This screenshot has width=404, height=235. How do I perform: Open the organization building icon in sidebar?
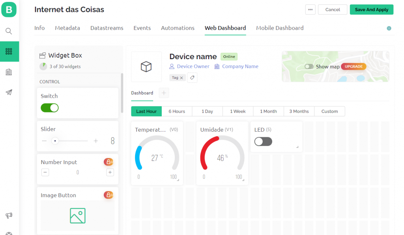coord(9,72)
